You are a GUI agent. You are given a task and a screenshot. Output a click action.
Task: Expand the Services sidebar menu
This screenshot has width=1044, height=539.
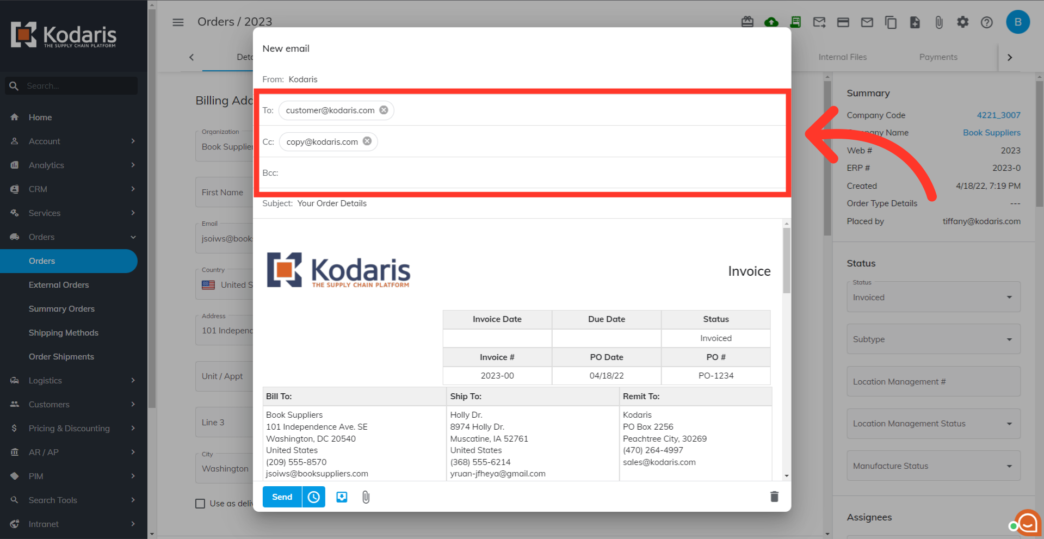(73, 213)
